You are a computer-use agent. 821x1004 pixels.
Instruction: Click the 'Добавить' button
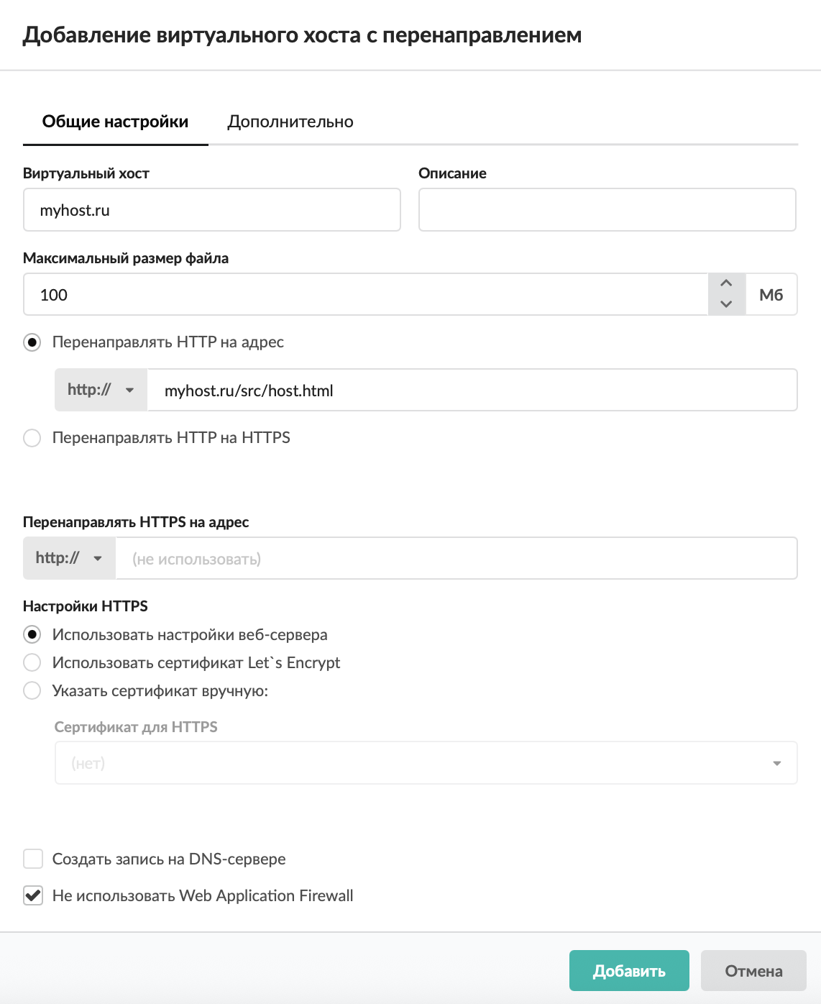(x=629, y=971)
